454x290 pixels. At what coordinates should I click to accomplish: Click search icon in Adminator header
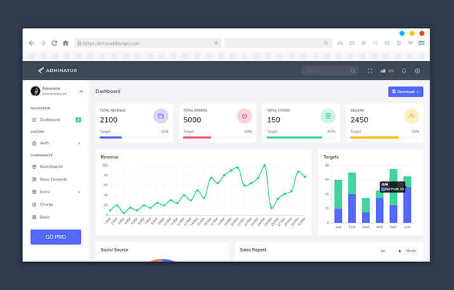(x=353, y=71)
